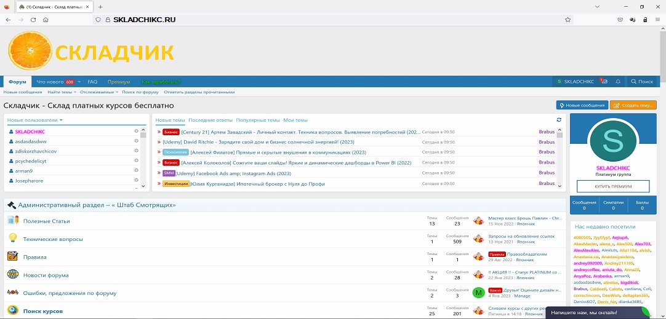The height and width of the screenshot is (319, 666).
Task: Click gear icon beside pcychedelicyt
Action: click(137, 161)
